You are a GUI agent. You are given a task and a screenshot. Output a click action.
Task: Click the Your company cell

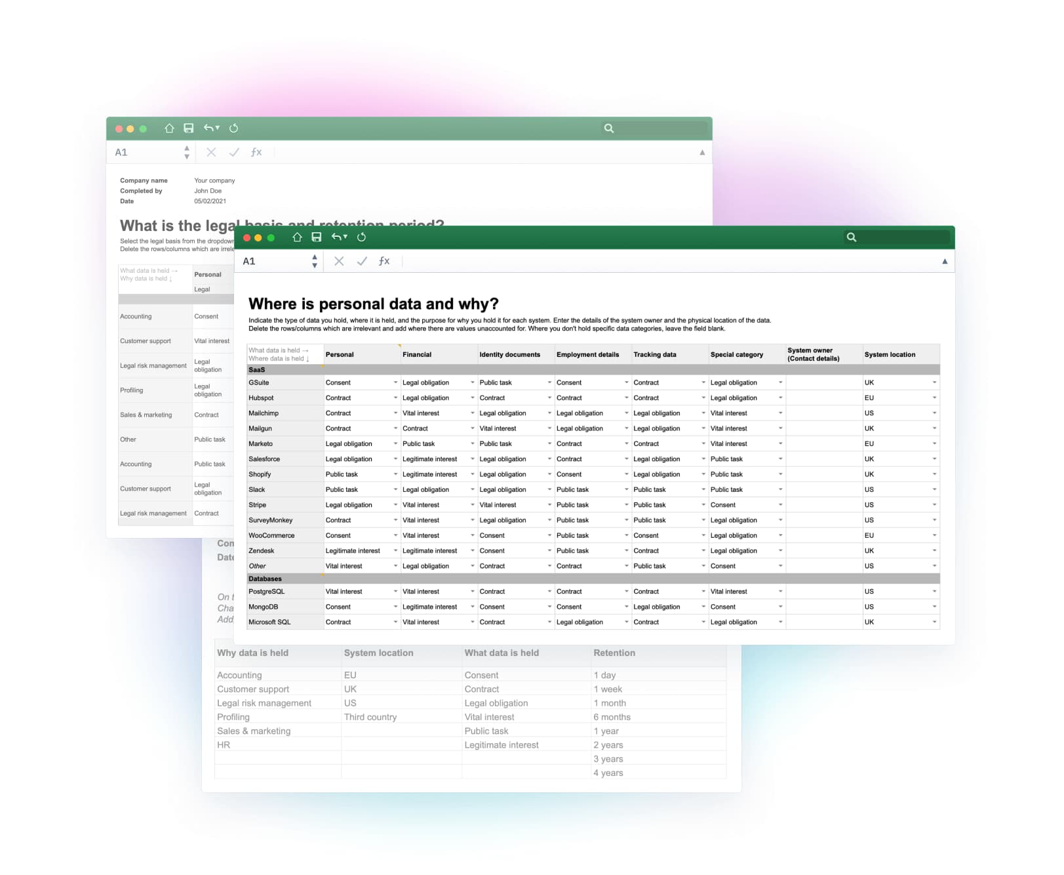click(x=214, y=180)
